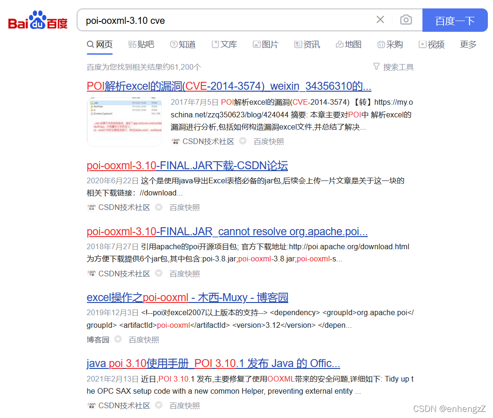This screenshot has height=418, width=493.
Task: Open the 地图 tab
Action: (349, 44)
